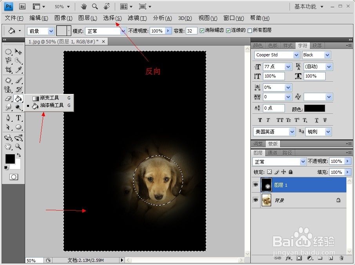Toggle lock transparent pixels
This screenshot has height=265, width=355.
(270, 172)
